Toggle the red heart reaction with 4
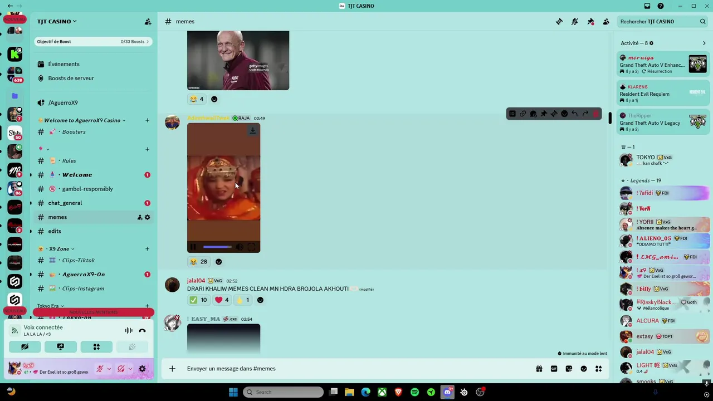 pyautogui.click(x=222, y=300)
